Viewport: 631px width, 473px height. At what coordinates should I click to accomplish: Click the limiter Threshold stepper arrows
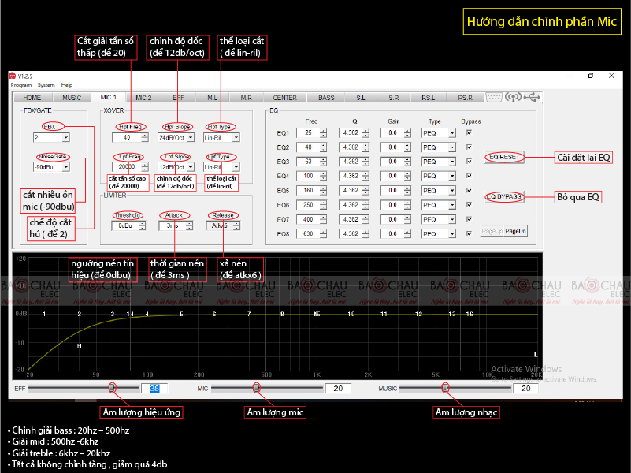click(x=142, y=226)
